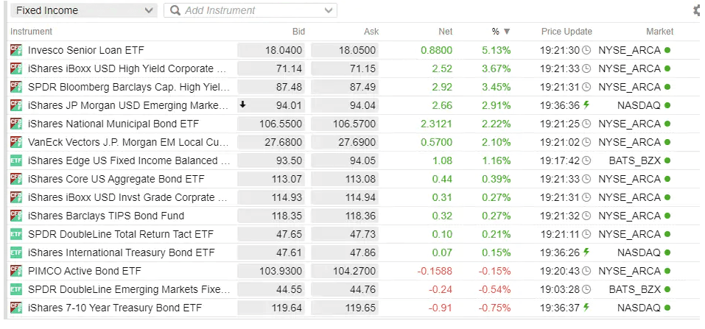Image resolution: width=705 pixels, height=329 pixels.
Task: Click CFD icon for SPDR Bloomberg Barclays High Yield
Action: [16, 87]
